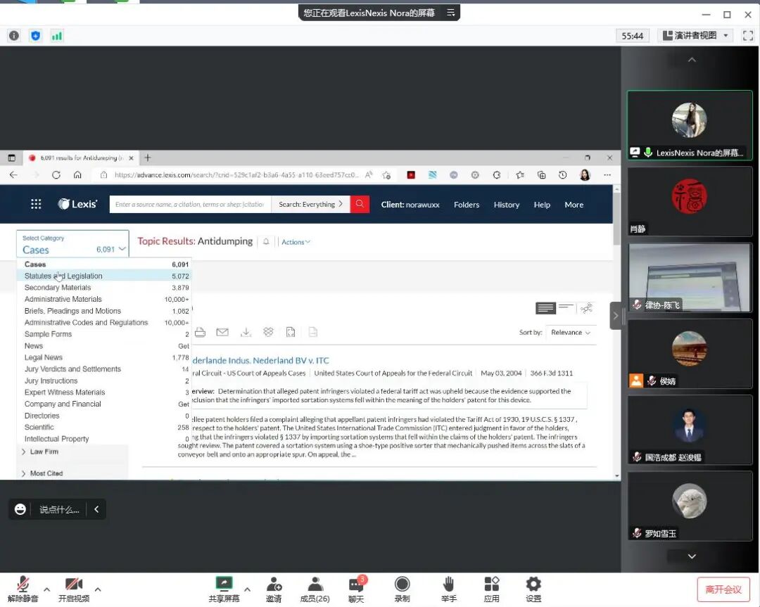Screen dimensions: 760x607
Task: Click the red search magnifier button
Action: point(360,205)
